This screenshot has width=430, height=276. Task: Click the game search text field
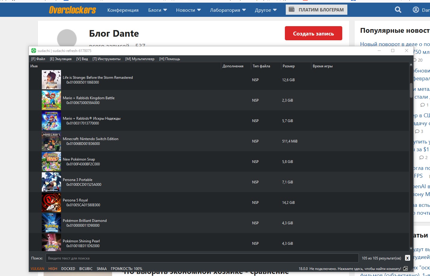tap(202, 258)
